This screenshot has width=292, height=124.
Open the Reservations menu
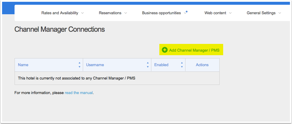coord(110,13)
